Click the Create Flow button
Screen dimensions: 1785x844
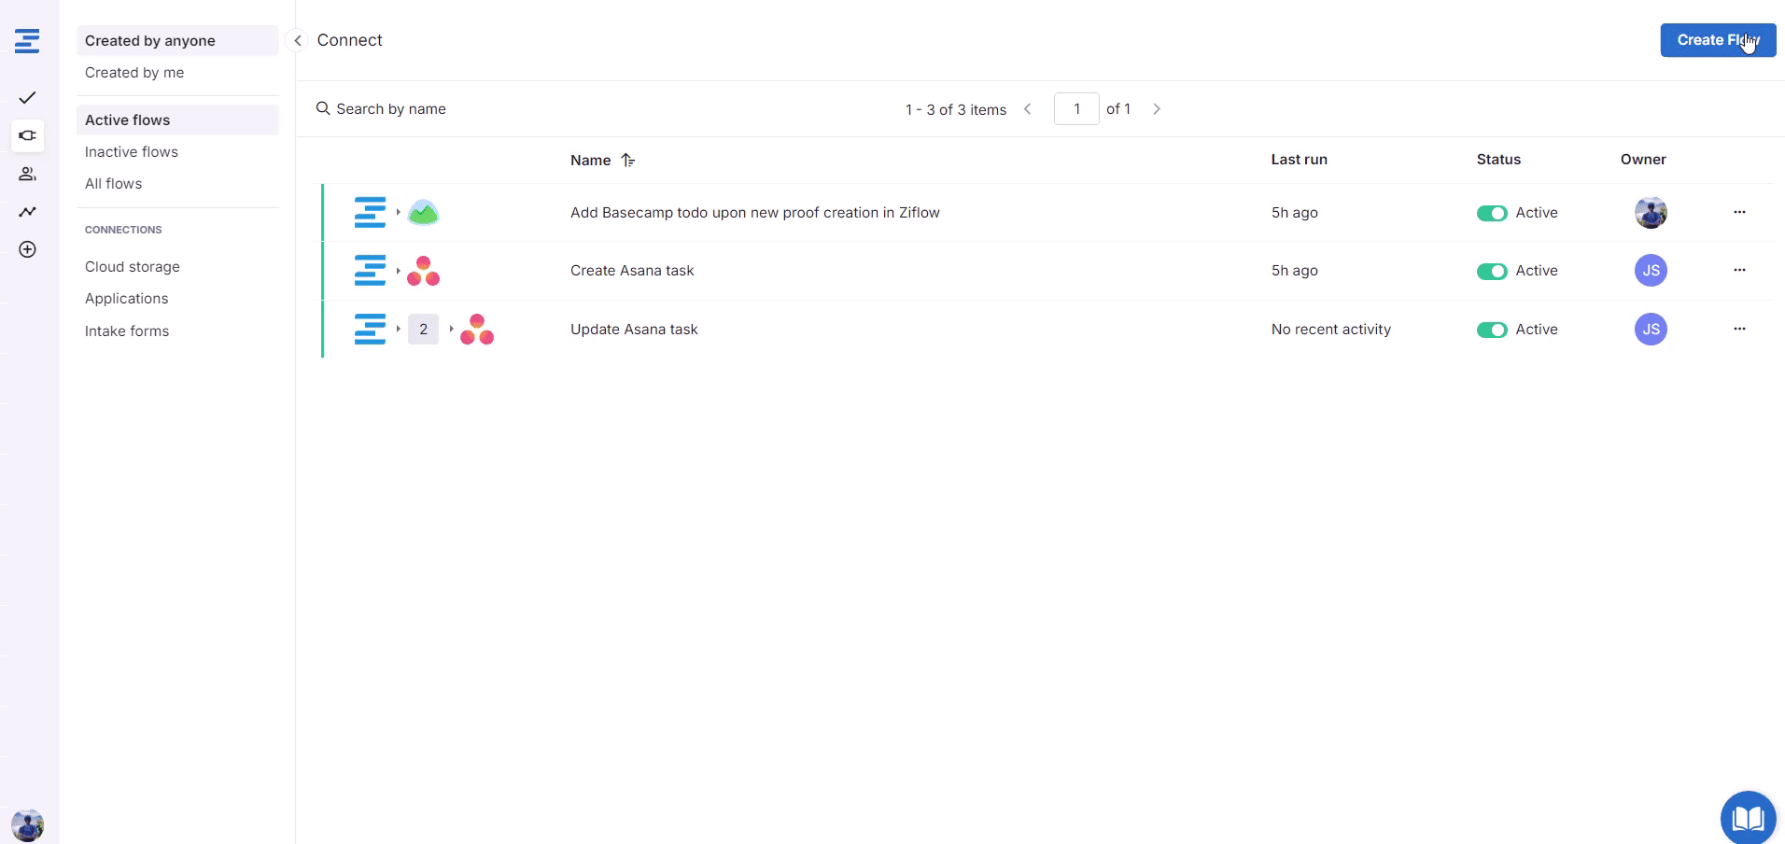coord(1717,40)
